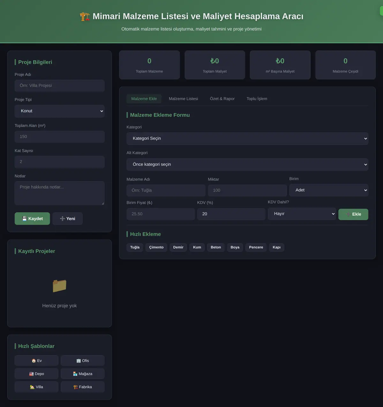The width and height of the screenshot is (383, 407).
Task: Focus the Miktar quantity field
Action: click(x=247, y=190)
